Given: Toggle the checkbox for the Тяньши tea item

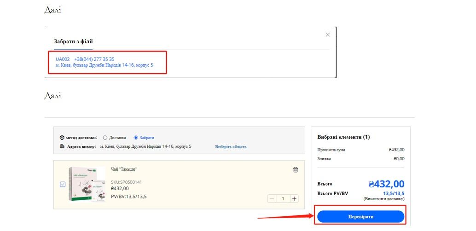Looking at the screenshot, I should 63,185.
